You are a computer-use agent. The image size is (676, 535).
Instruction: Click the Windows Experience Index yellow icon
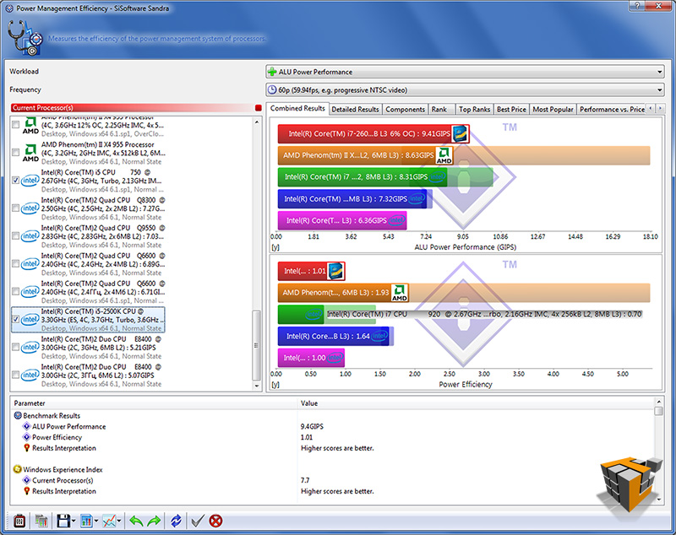click(x=18, y=469)
